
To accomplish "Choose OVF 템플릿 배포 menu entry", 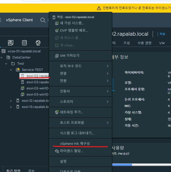I will click(x=81, y=31).
